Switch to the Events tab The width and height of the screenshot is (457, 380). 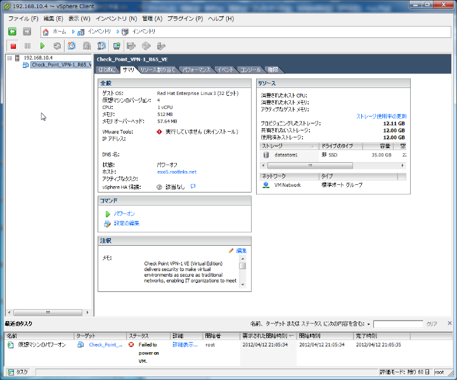tap(225, 70)
